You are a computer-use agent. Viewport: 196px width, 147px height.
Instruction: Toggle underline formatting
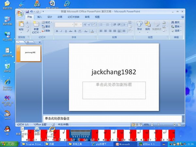66,31
